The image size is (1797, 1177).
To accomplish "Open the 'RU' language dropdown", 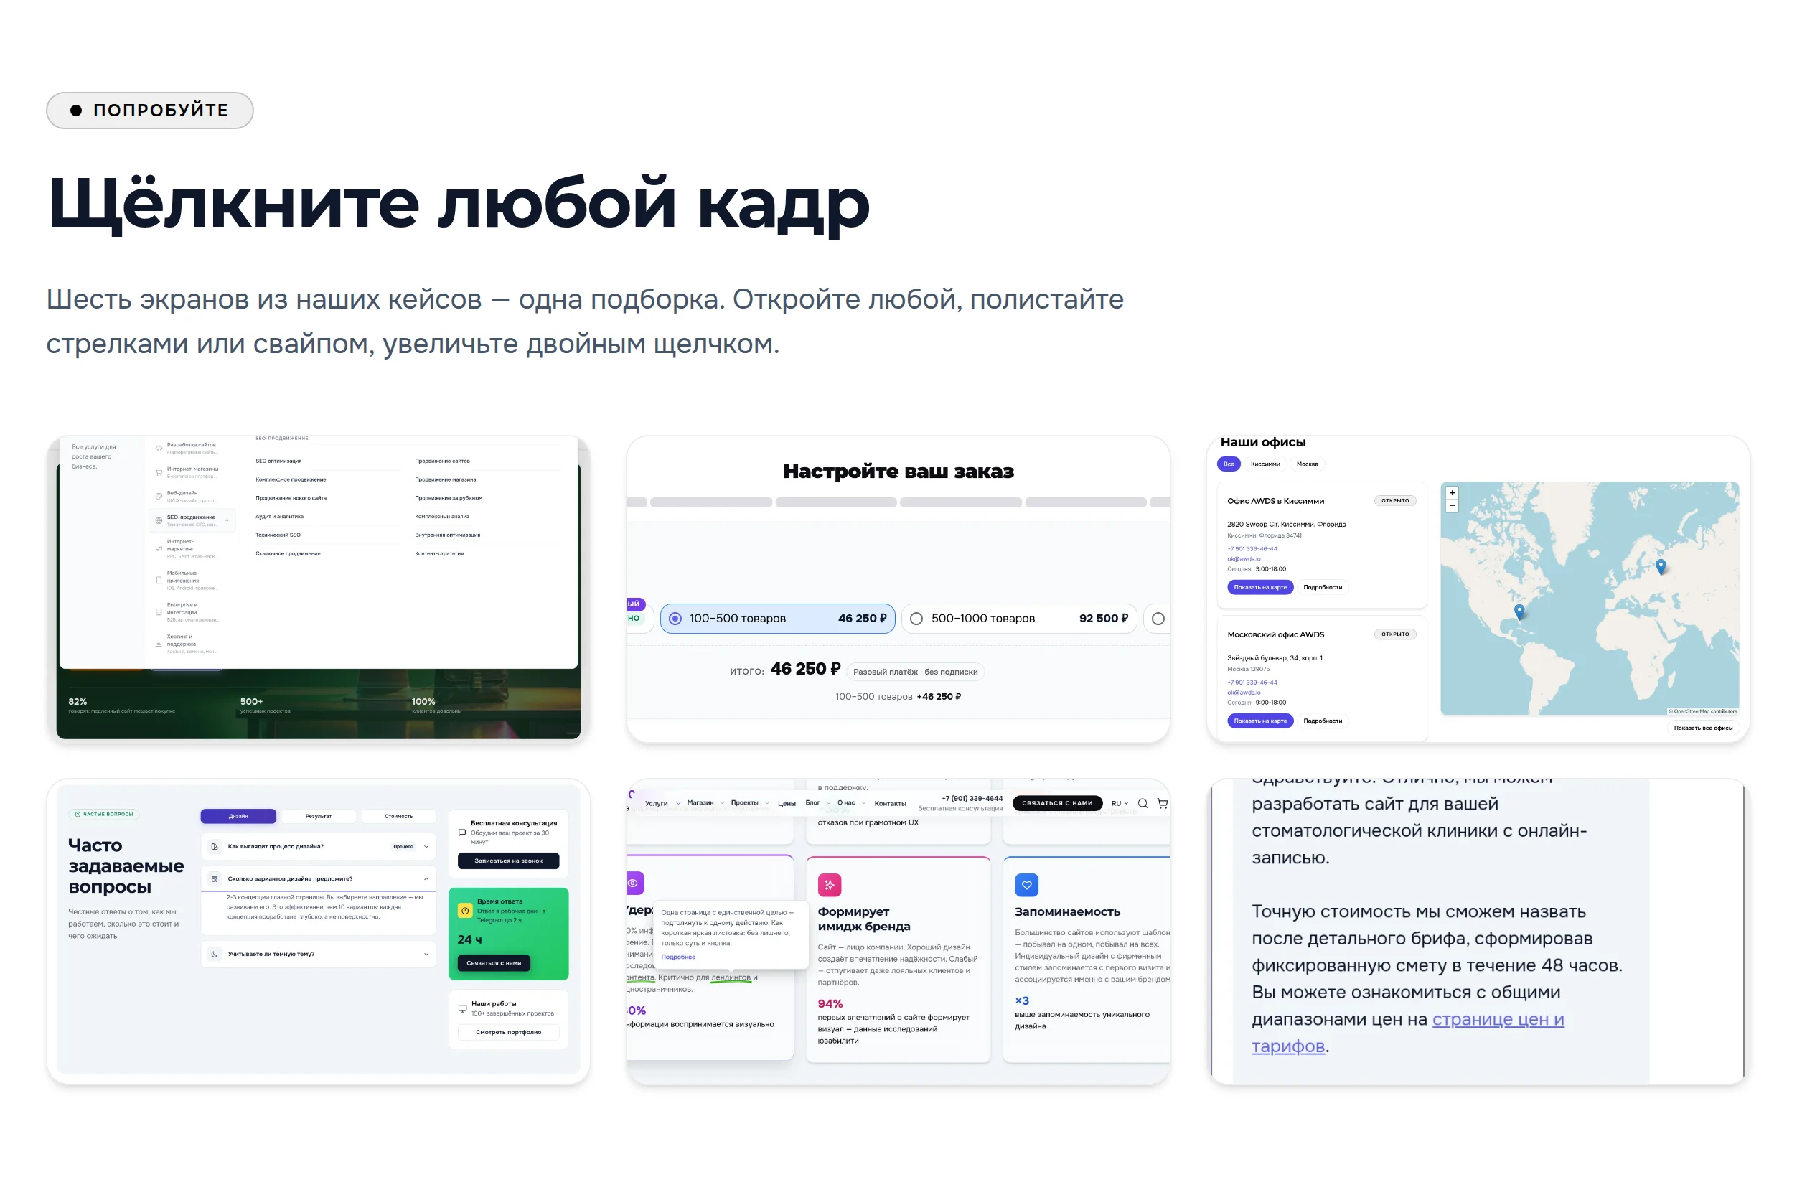I will (1119, 803).
